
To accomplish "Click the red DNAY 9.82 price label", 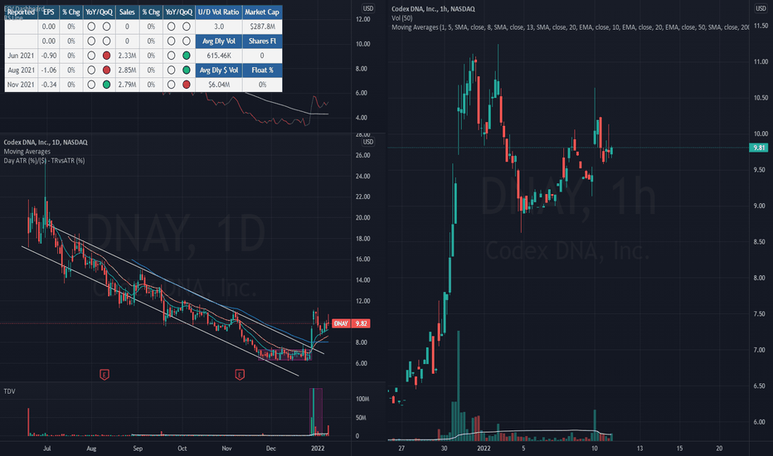I will pyautogui.click(x=351, y=323).
